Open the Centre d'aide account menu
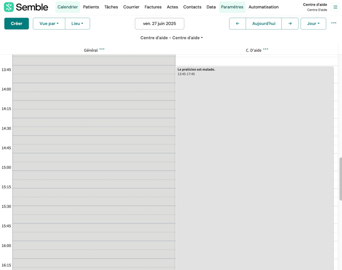The image size is (342, 270). point(315,7)
